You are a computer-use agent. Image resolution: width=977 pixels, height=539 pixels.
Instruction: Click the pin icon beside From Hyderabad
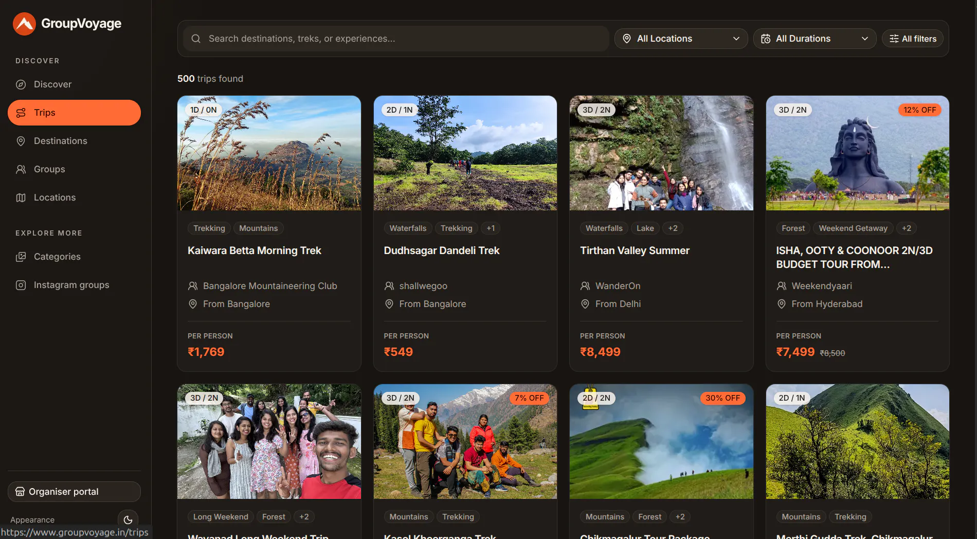(x=782, y=304)
